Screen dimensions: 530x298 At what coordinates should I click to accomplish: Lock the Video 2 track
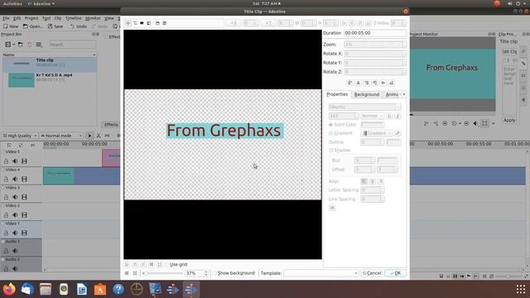[x=6, y=215]
